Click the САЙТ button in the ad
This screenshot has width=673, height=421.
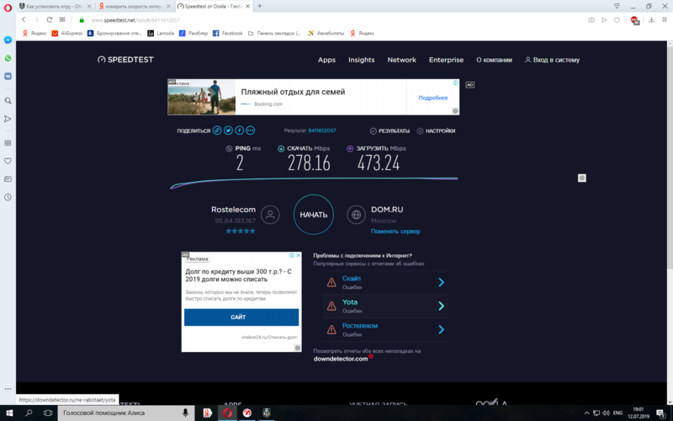point(241,317)
